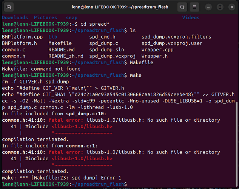The height and width of the screenshot is (189, 239).
Task: Click second red 'fatal error:' text
Action: point(66,152)
